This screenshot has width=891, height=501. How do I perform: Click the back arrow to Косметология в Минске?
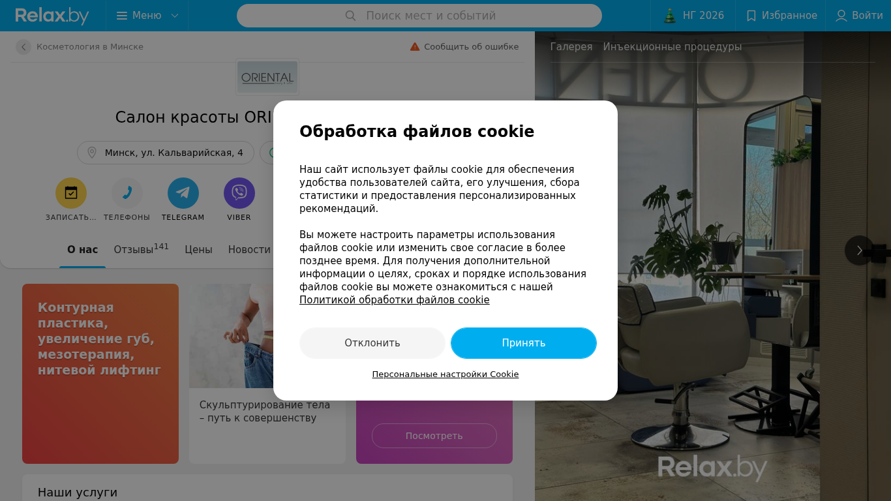tap(23, 47)
